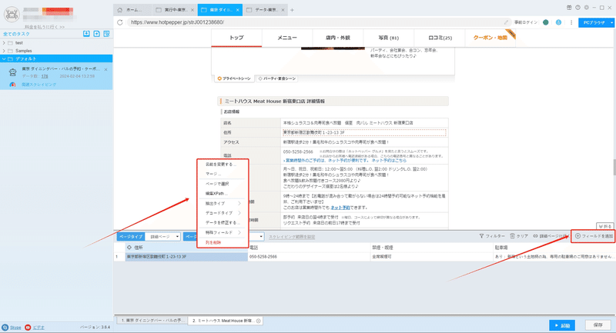Open the 詳細ページ page type dropdown

[163, 237]
